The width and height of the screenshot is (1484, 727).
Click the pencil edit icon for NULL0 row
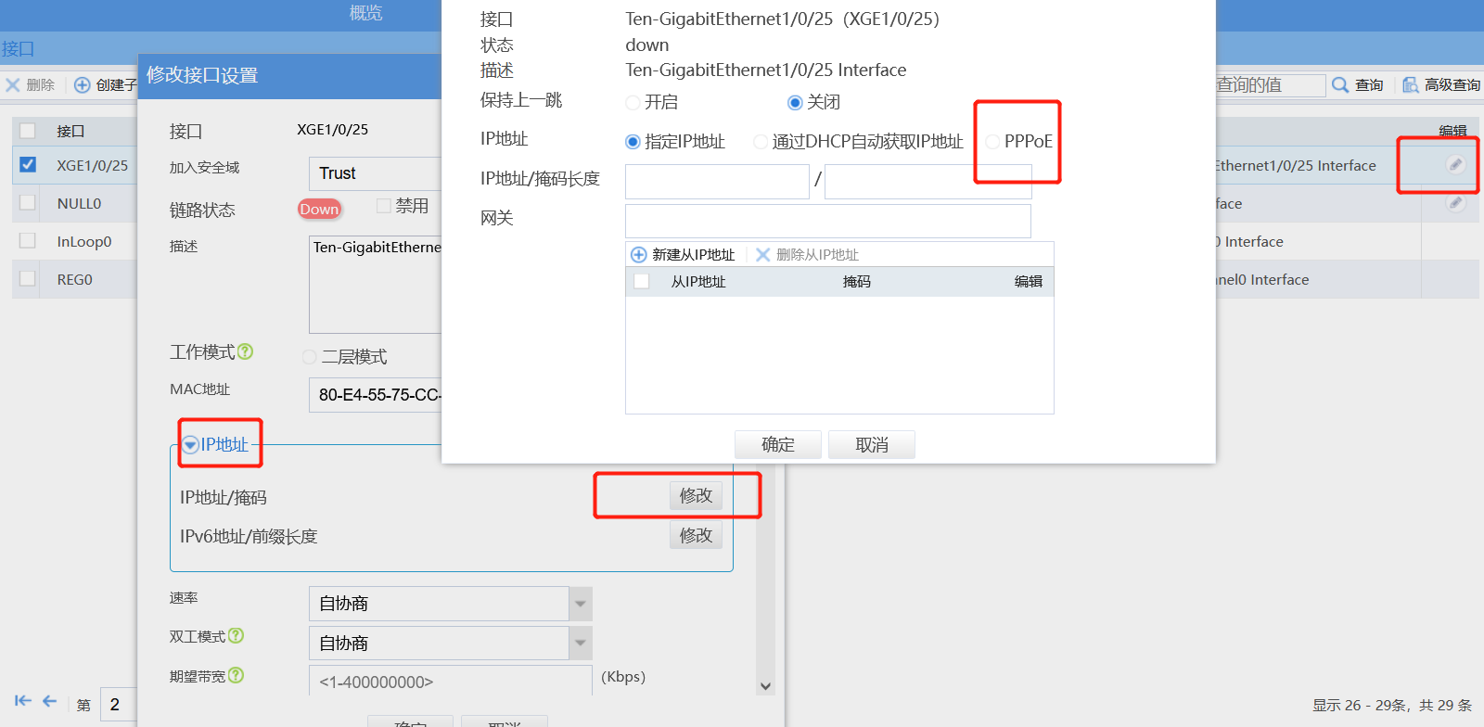(1455, 203)
